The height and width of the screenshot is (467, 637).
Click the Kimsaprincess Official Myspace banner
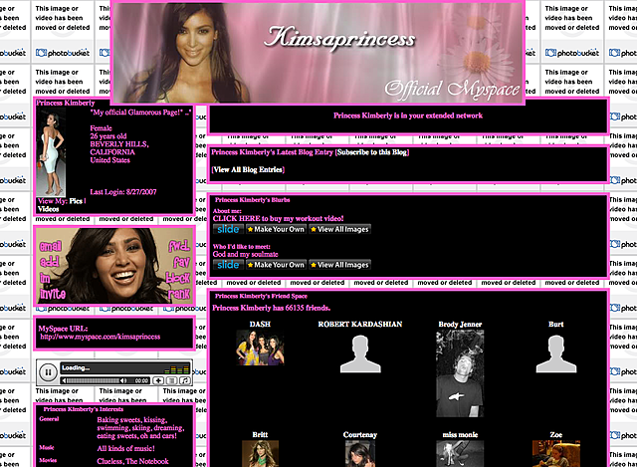point(318,52)
